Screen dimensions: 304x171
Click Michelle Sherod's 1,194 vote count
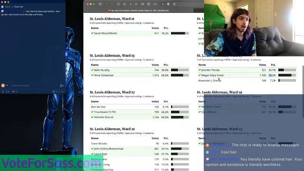click(x=155, y=117)
